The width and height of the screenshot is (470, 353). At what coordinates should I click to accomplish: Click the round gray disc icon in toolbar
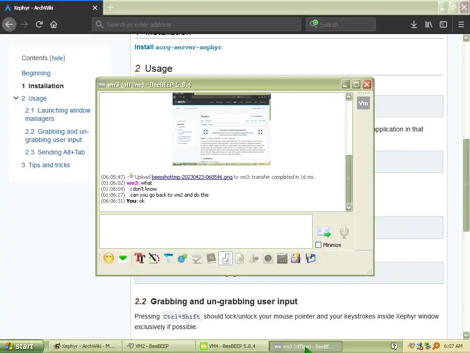point(268,258)
